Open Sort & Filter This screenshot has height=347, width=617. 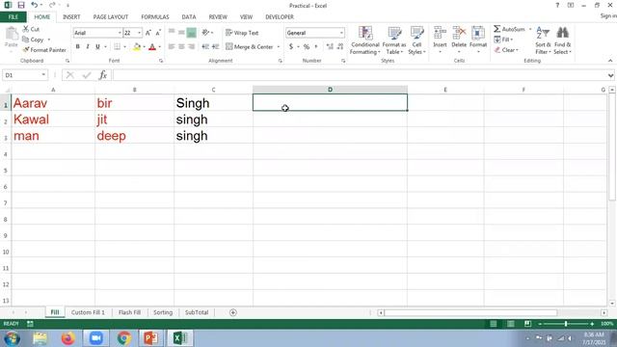[543, 40]
